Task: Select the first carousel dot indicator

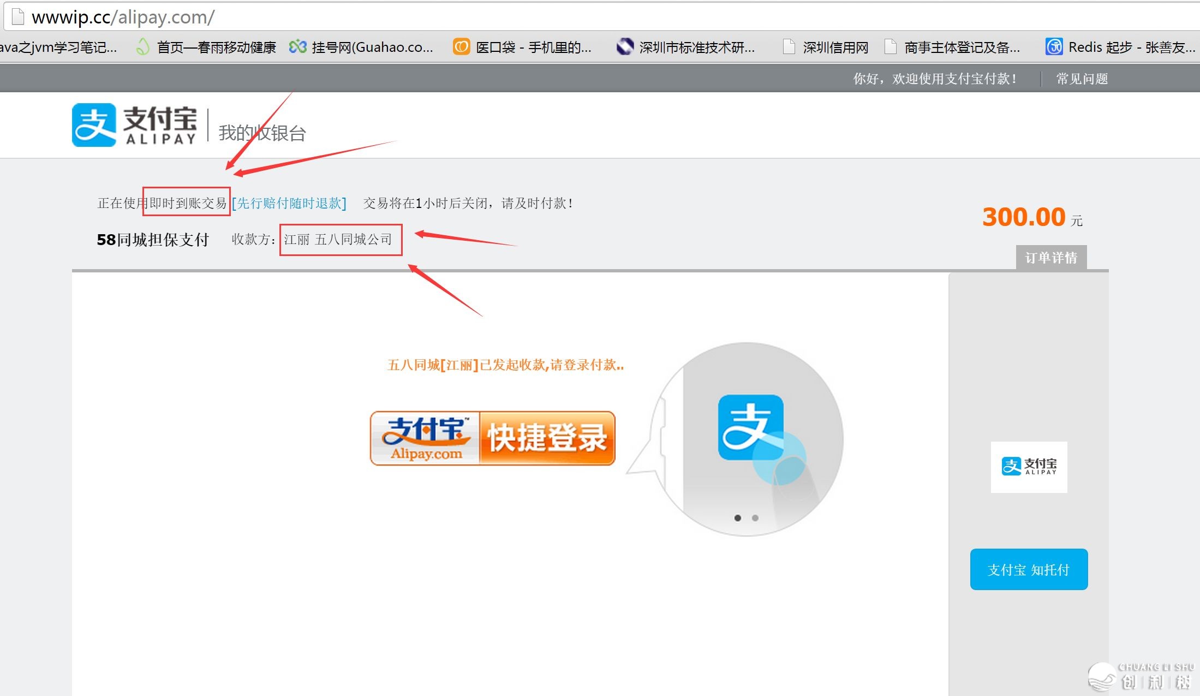Action: coord(738,517)
